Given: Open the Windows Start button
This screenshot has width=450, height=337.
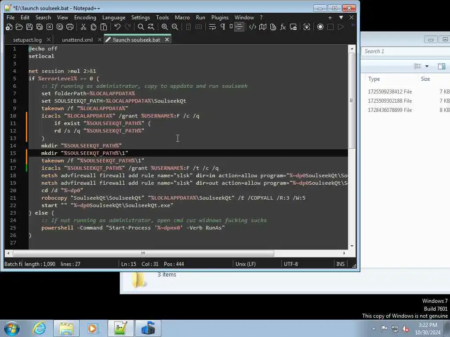Looking at the screenshot, I should 12,328.
